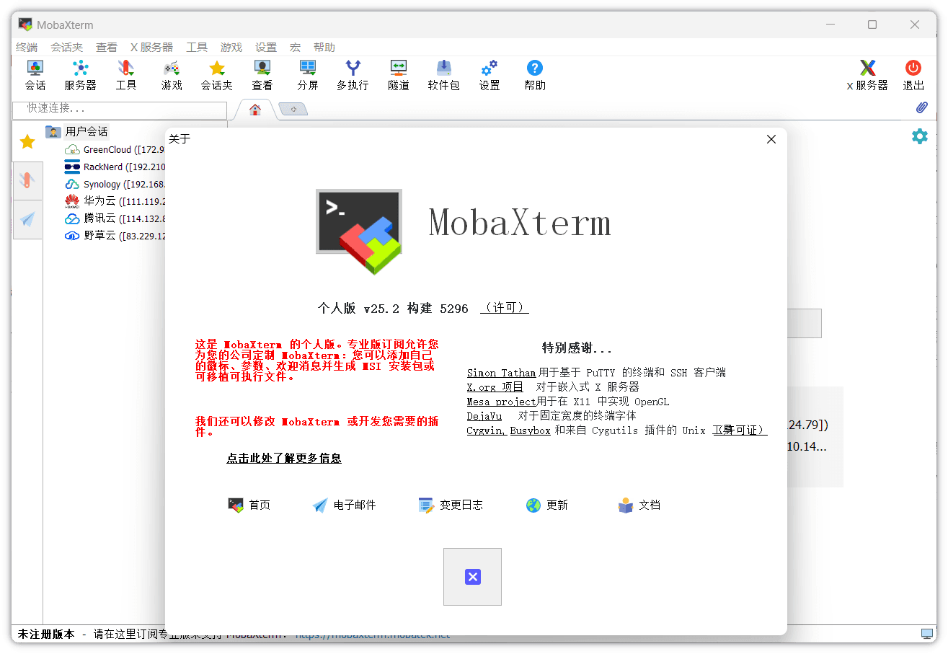Click the monitor icon in status bar
The width and height of the screenshot is (948, 654).
click(927, 634)
